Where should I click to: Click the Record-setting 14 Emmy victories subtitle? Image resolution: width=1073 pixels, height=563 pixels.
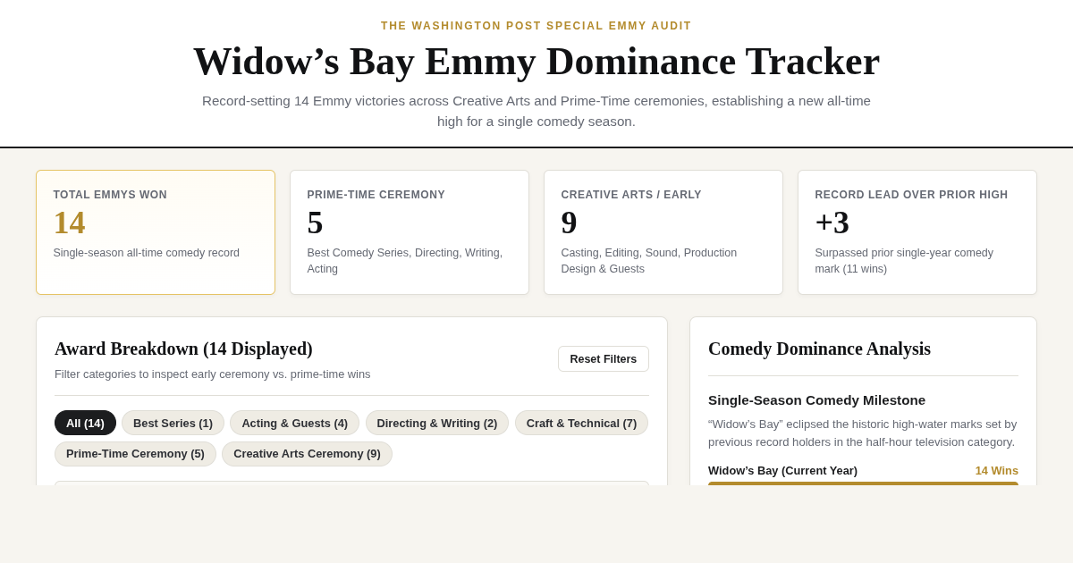[x=536, y=111]
